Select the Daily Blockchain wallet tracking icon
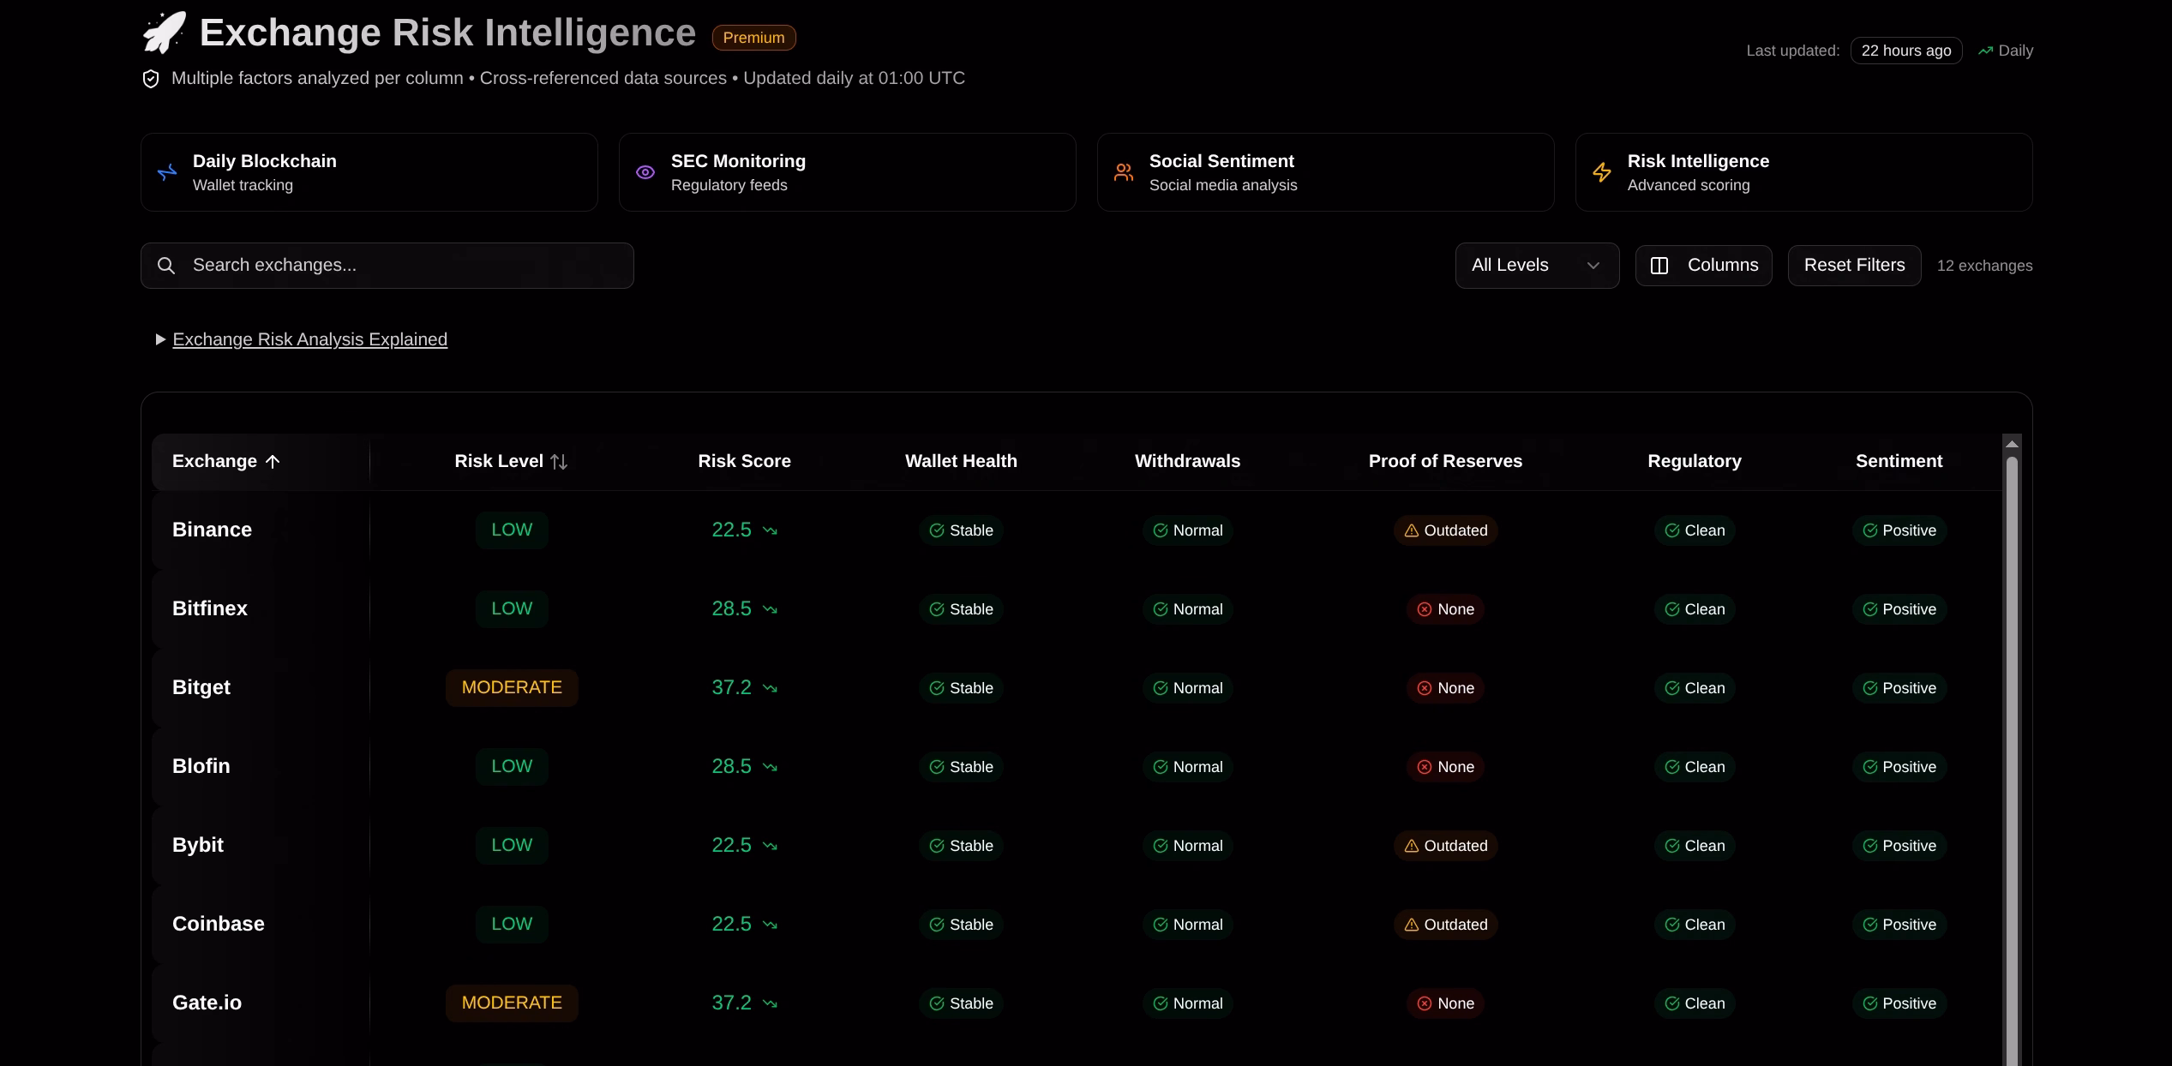This screenshot has height=1066, width=2172. point(165,171)
